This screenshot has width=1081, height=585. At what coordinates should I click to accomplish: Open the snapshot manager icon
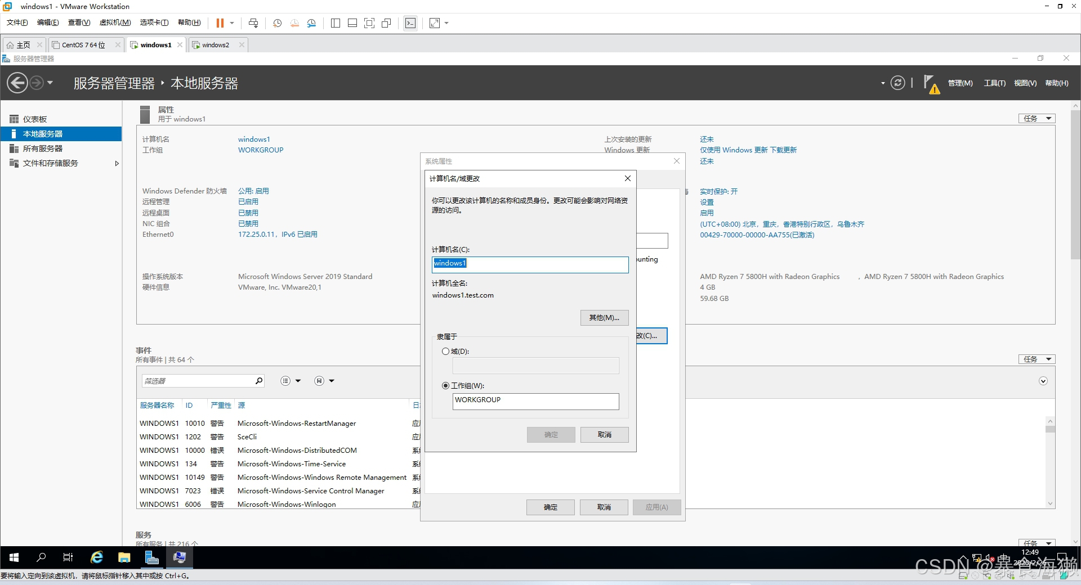pos(312,23)
